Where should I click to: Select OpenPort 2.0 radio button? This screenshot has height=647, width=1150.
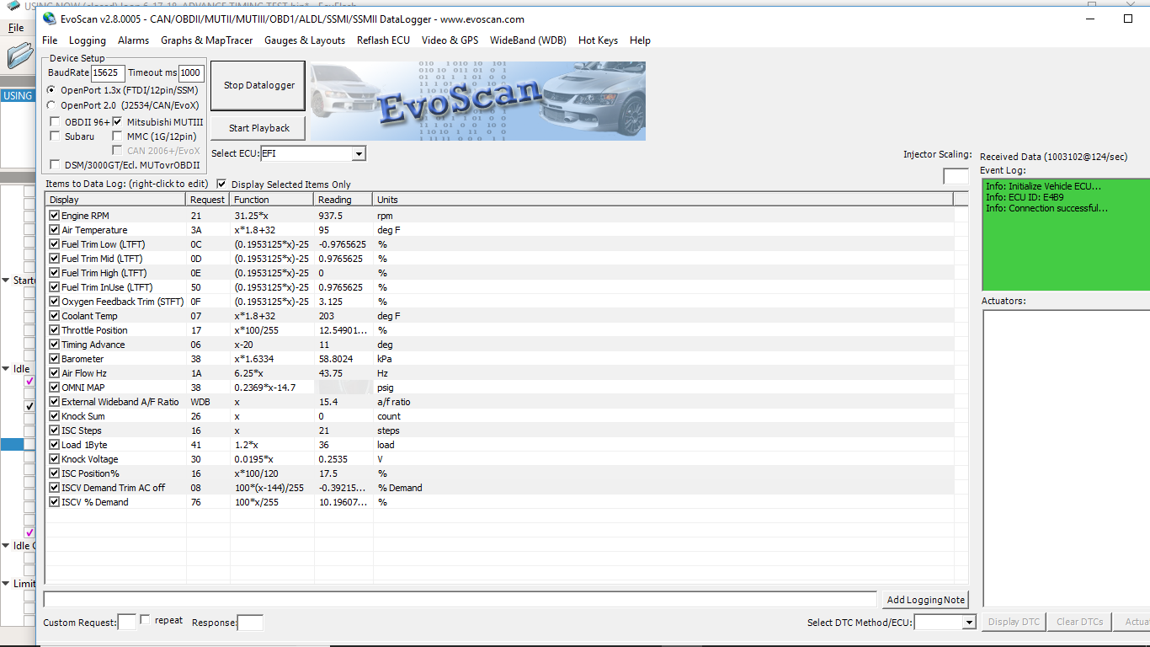(52, 105)
